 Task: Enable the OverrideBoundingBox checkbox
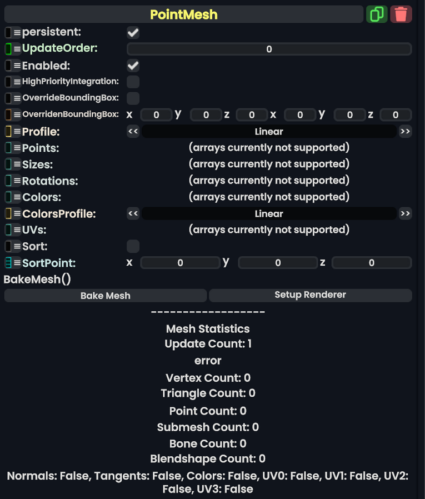(132, 98)
